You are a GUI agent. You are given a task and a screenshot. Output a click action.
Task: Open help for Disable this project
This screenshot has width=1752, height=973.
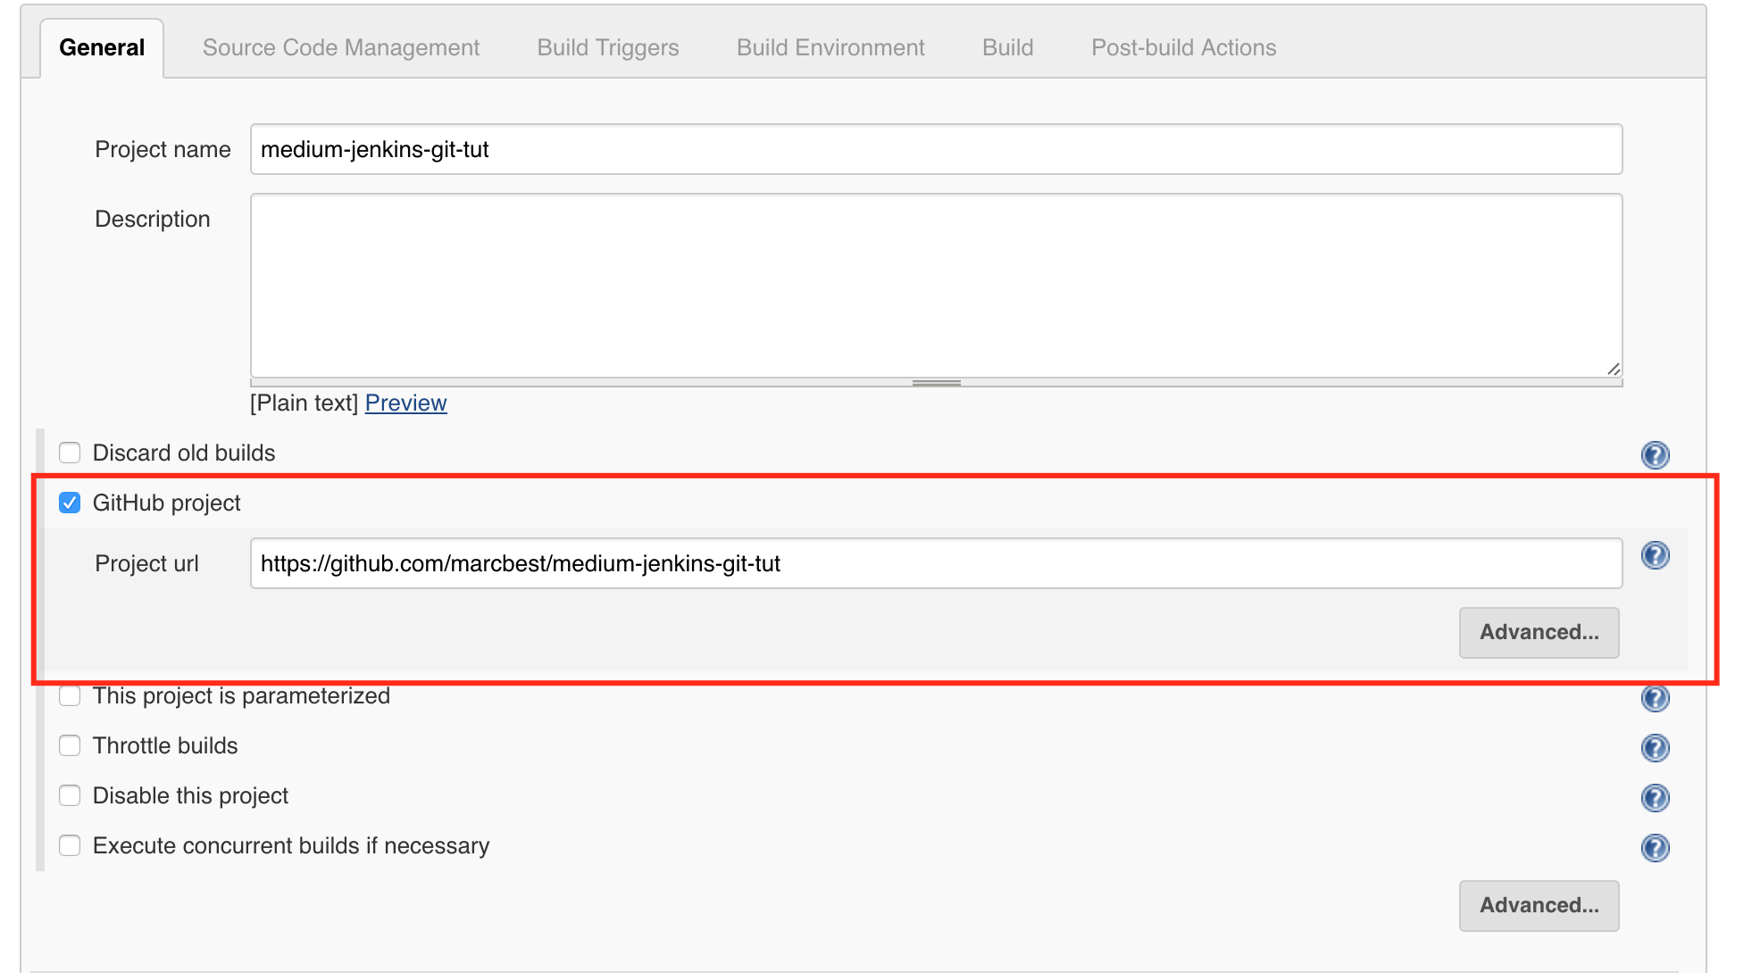(x=1655, y=797)
